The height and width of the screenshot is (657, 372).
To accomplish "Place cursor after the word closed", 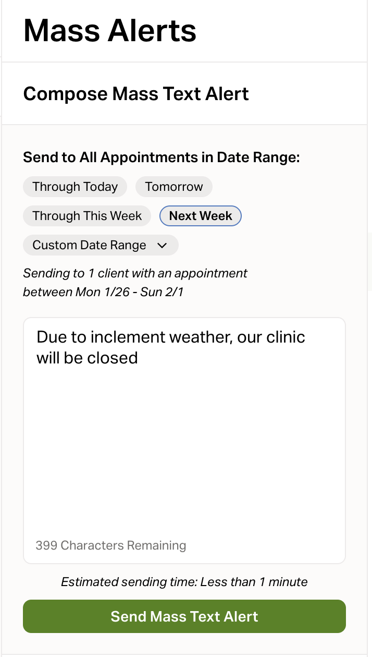I will [x=139, y=358].
